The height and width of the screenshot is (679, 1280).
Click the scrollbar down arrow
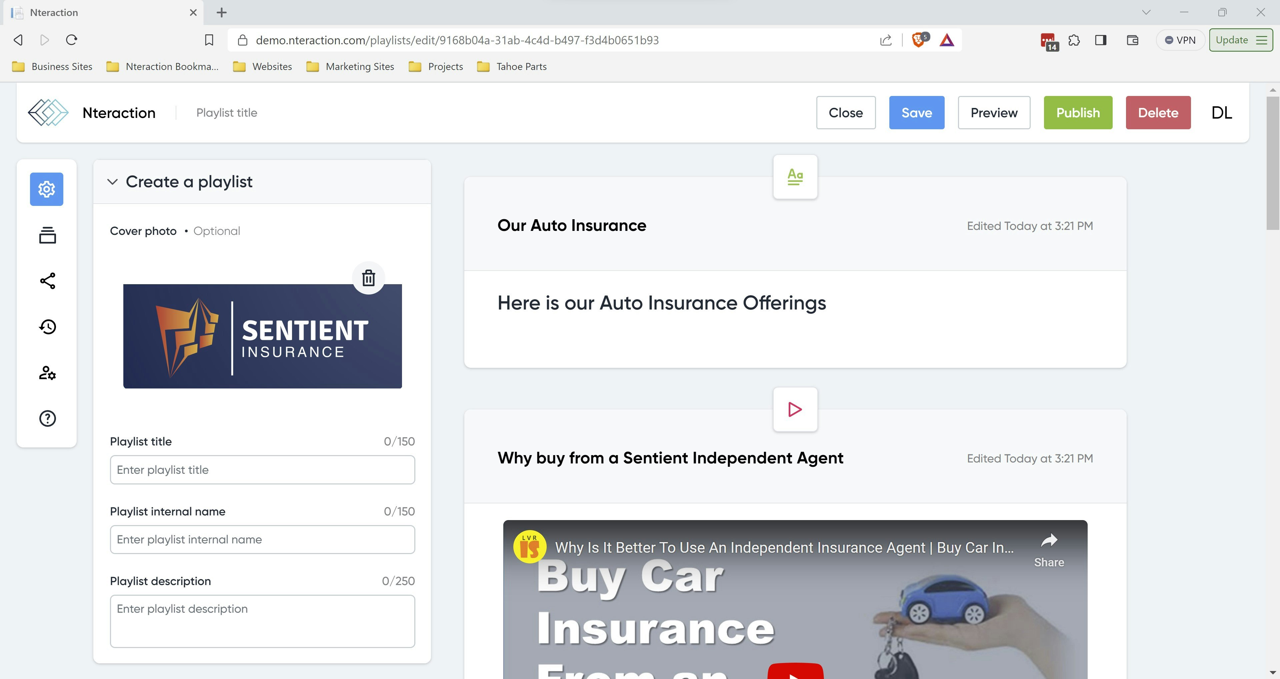[x=1273, y=673]
